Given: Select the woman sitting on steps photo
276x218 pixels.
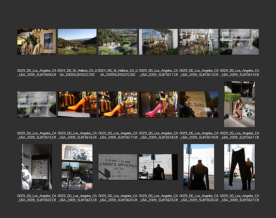Looking at the screenshot, I should (239, 104).
